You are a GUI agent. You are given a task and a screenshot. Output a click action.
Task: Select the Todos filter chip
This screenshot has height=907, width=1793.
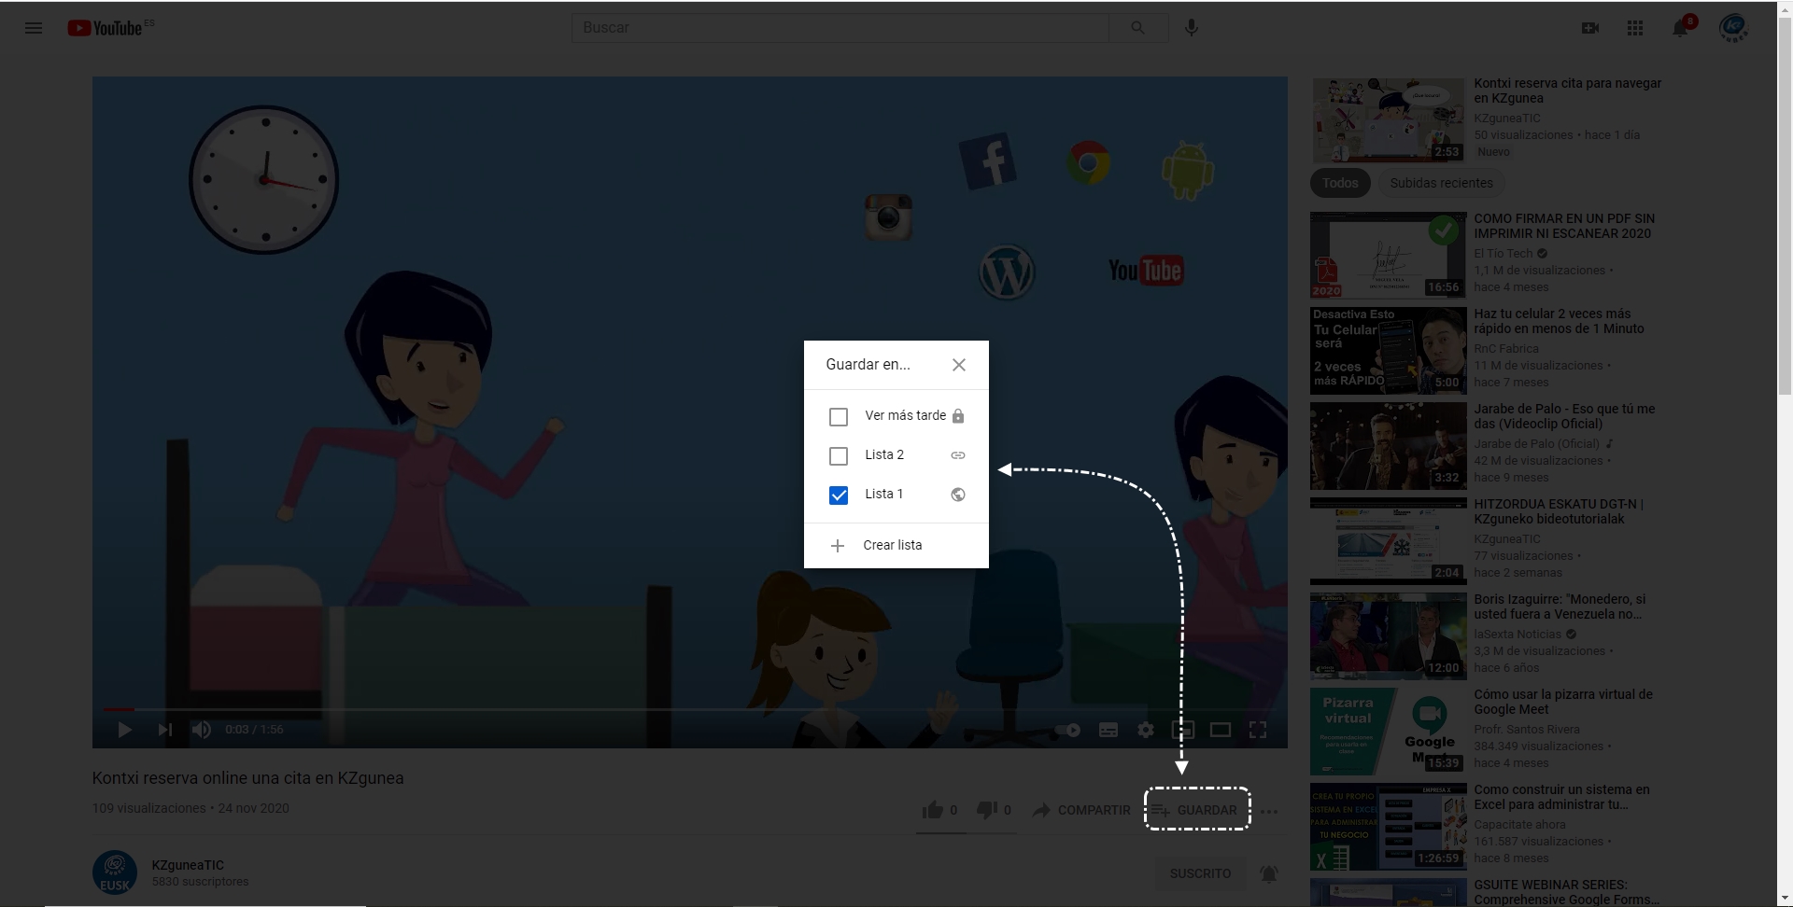[1340, 183]
